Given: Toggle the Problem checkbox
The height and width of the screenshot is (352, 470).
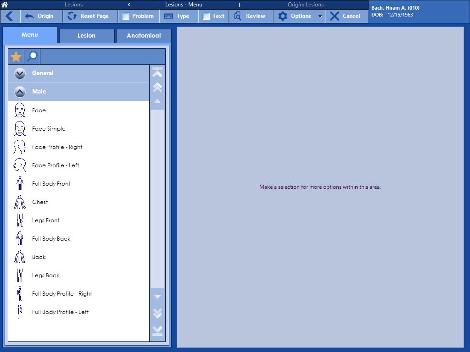Looking at the screenshot, I should (126, 16).
